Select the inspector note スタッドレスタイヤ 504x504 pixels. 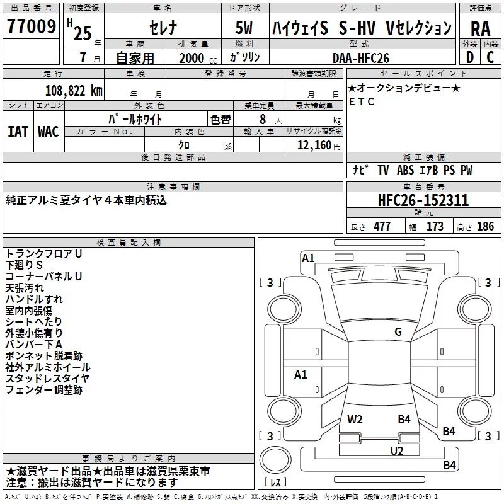[x=48, y=379]
